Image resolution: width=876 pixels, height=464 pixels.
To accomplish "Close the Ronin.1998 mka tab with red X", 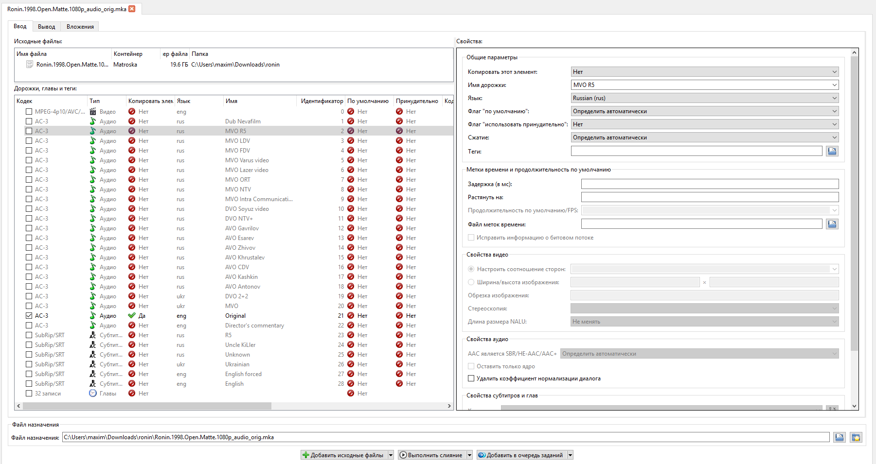I will coord(132,9).
